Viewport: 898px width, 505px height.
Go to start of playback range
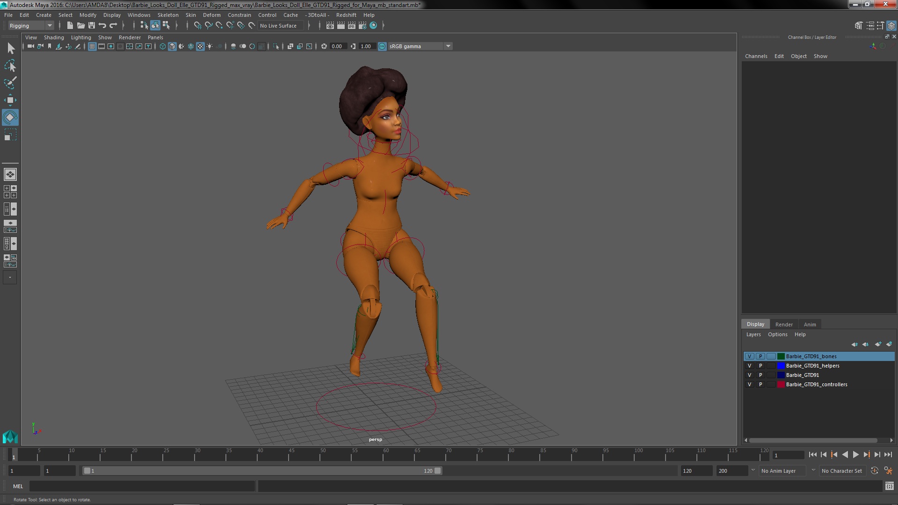click(812, 454)
